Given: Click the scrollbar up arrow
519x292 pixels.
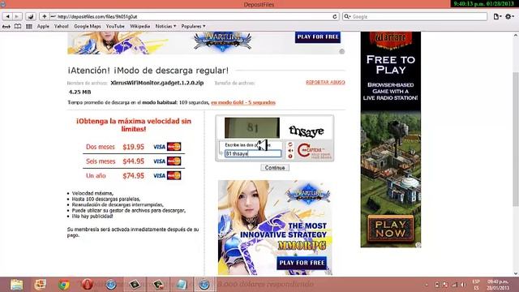Looking at the screenshot, I should 516,35.
